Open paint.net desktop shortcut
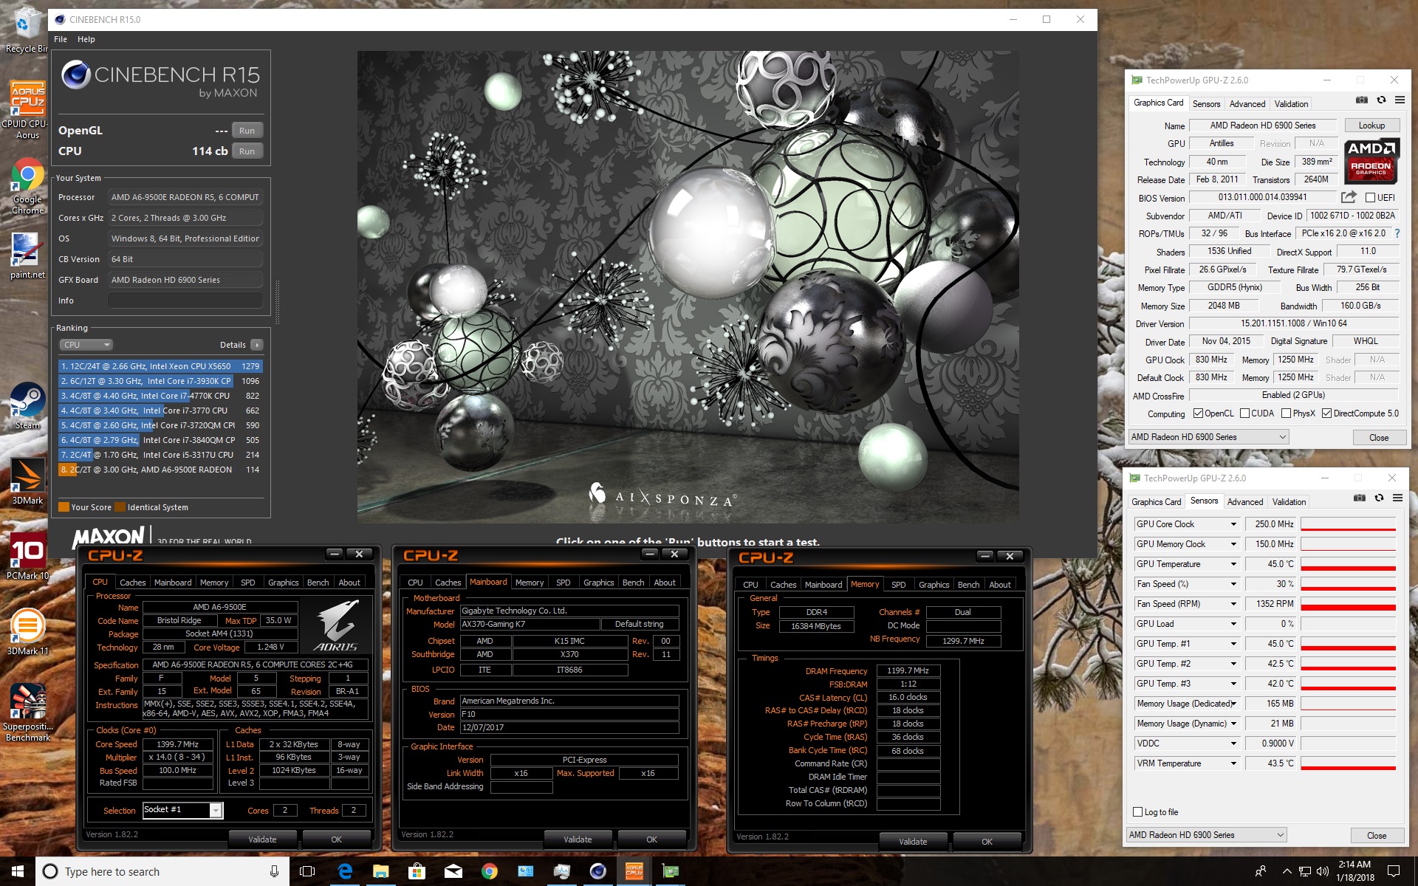 pos(27,255)
